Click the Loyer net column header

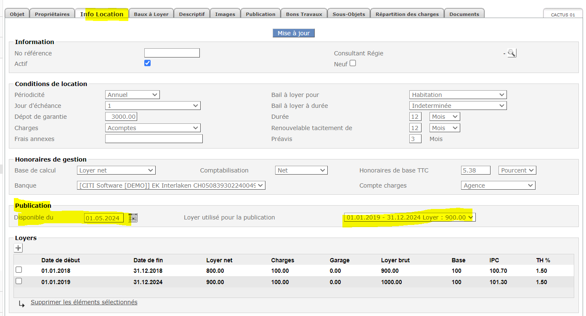[219, 260]
